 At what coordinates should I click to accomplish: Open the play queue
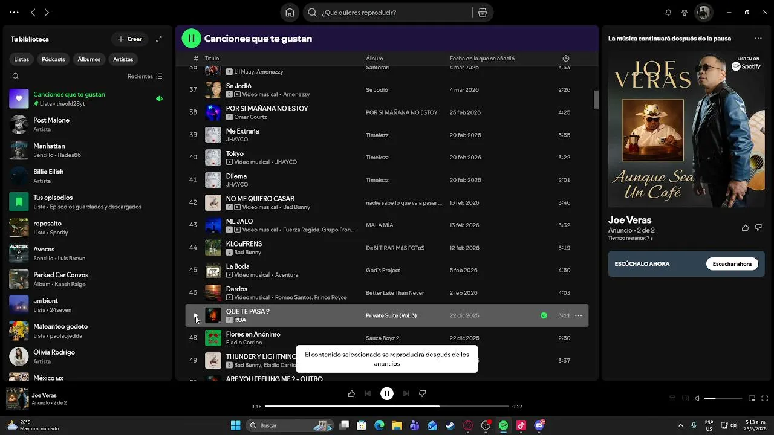[x=672, y=399]
